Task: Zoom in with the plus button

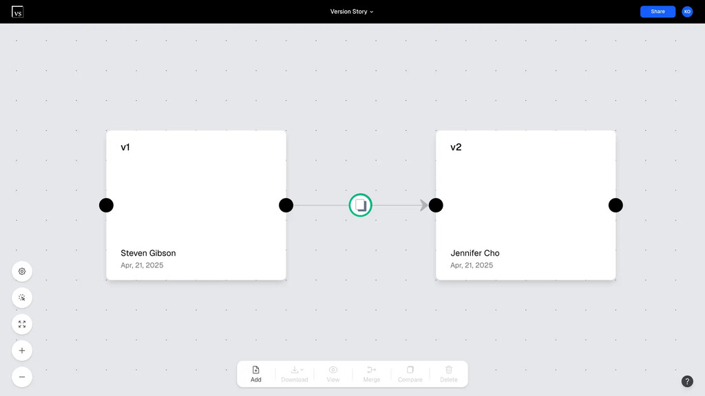Action: [x=21, y=351]
